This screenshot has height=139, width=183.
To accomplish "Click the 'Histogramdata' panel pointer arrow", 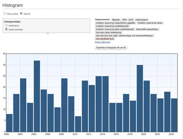I will [x=47, y=33].
